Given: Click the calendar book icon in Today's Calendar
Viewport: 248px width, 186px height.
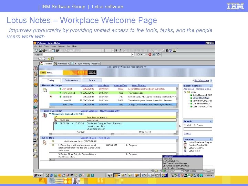Looking at the screenshot, I should pos(44,115).
